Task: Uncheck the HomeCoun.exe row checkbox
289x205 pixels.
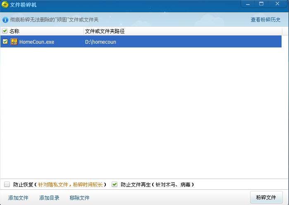Action: [5, 42]
